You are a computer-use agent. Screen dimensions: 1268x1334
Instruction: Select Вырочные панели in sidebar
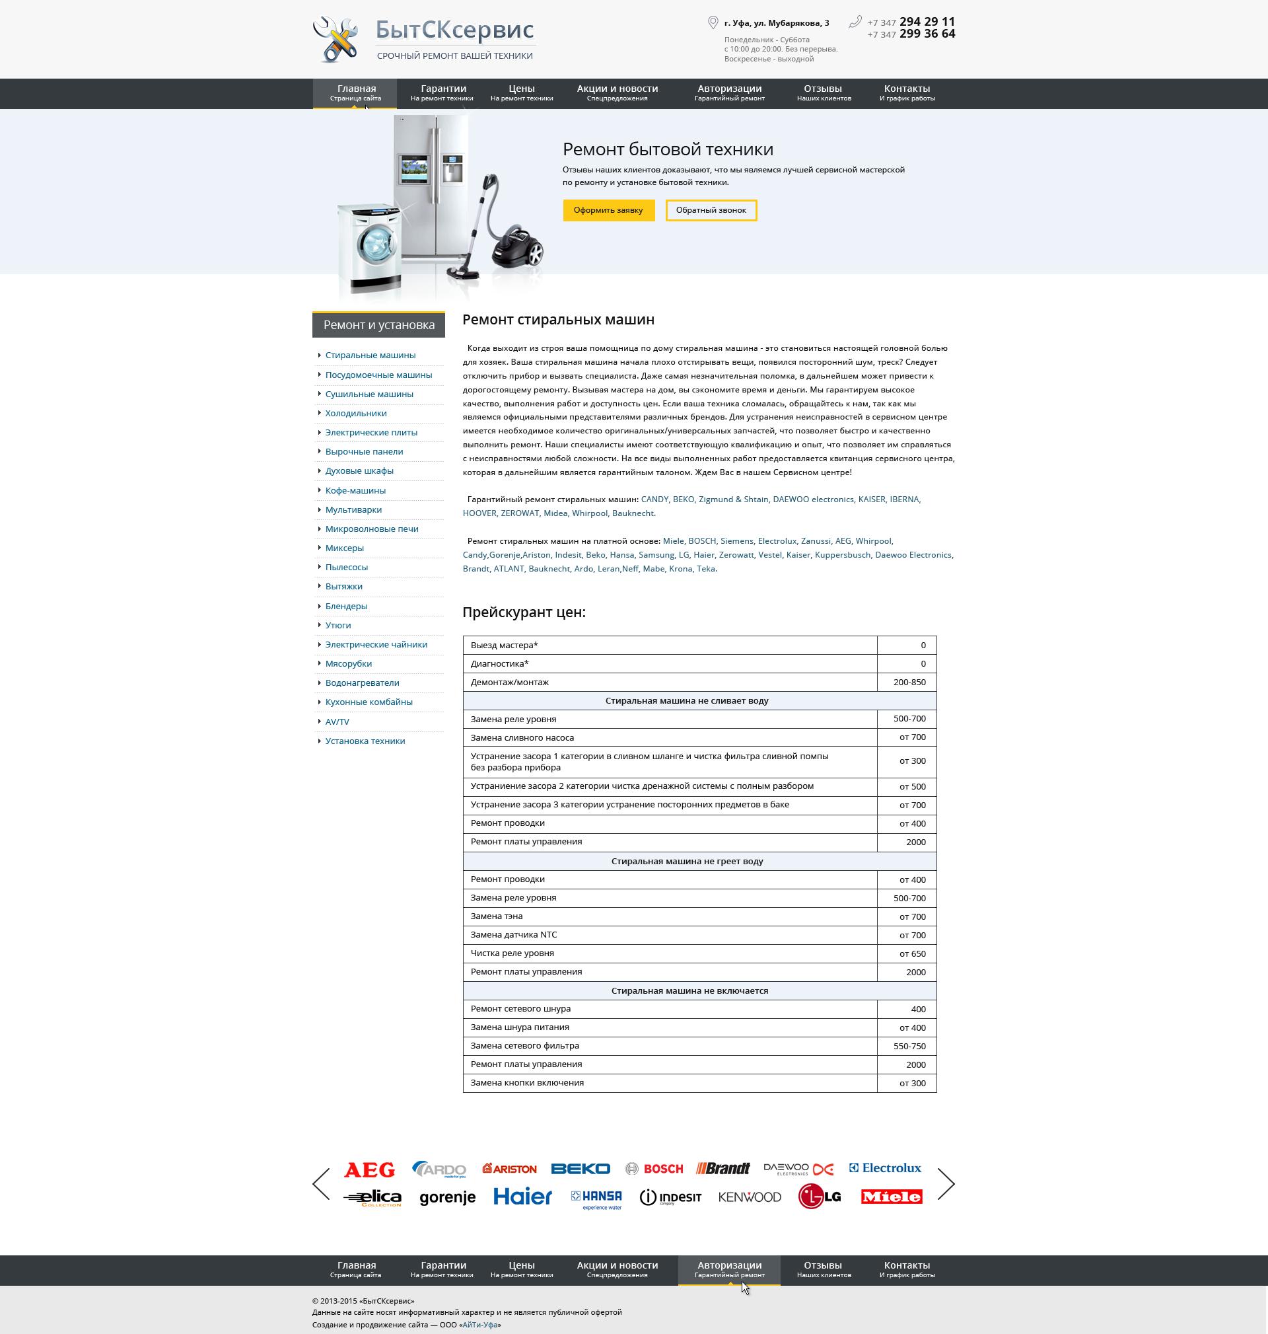coord(365,452)
